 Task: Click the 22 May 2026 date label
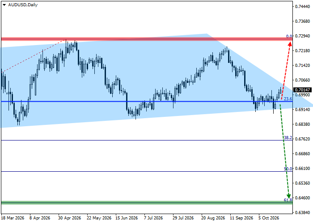(x=99, y=218)
